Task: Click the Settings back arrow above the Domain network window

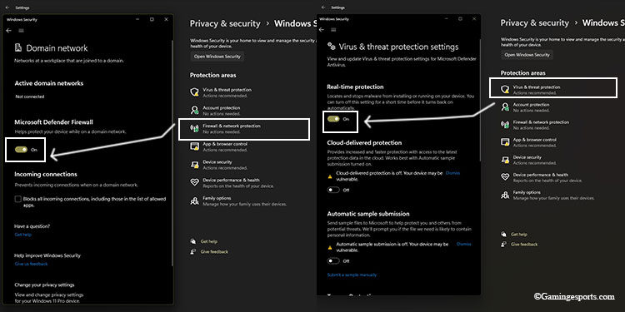Action: click(7, 7)
